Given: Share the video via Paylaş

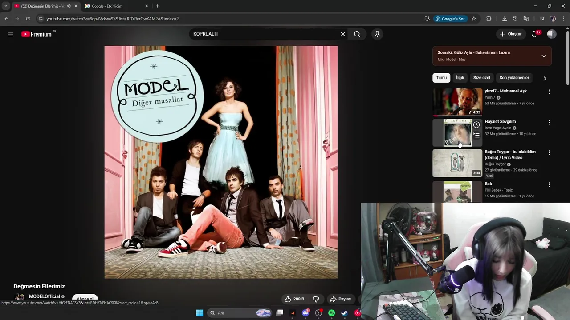Looking at the screenshot, I should point(341,299).
